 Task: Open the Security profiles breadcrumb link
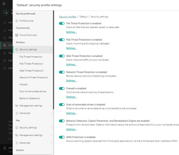68,17
